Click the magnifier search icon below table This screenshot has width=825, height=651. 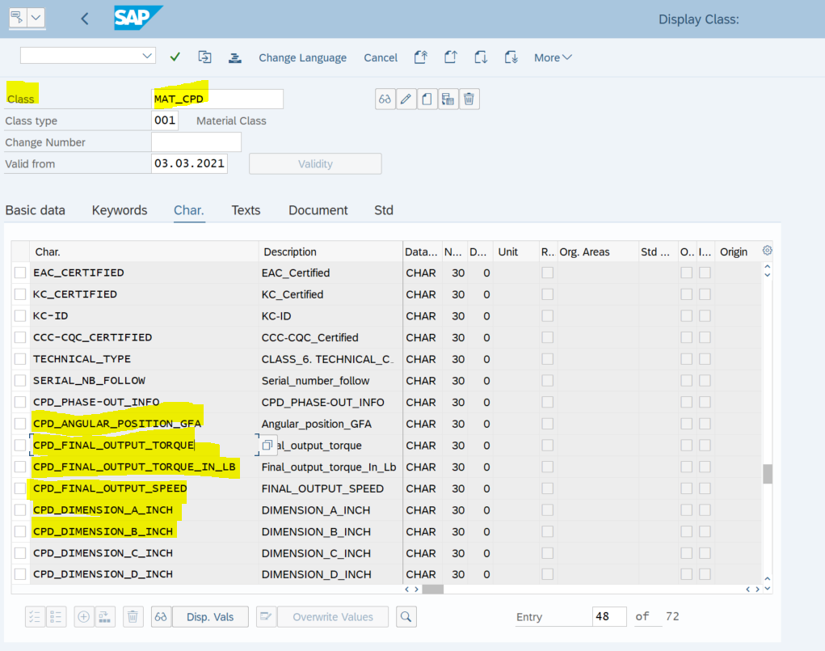[x=406, y=617]
